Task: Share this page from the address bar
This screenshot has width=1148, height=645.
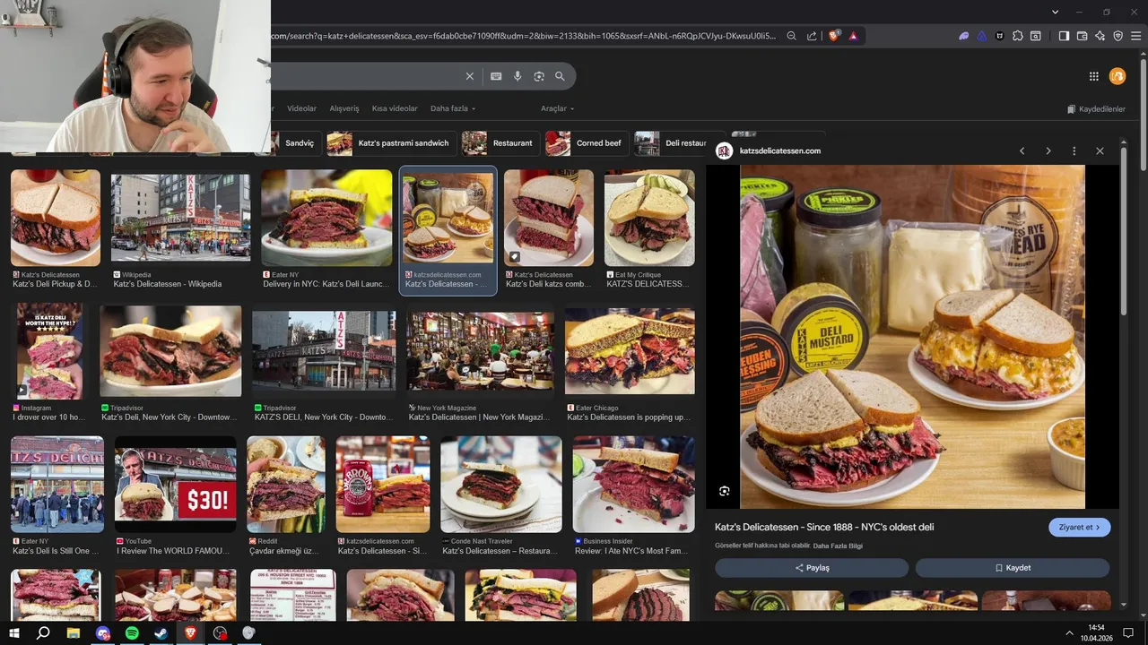Action: (x=812, y=36)
